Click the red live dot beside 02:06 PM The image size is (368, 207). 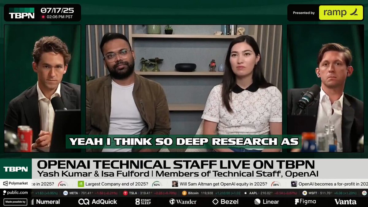pos(43,17)
